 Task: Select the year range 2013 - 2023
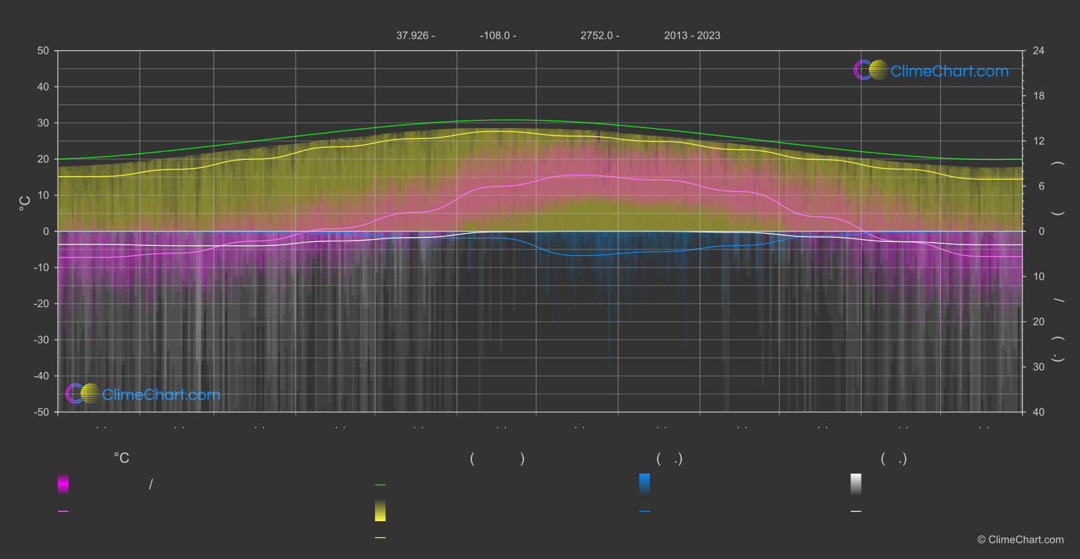tap(692, 35)
